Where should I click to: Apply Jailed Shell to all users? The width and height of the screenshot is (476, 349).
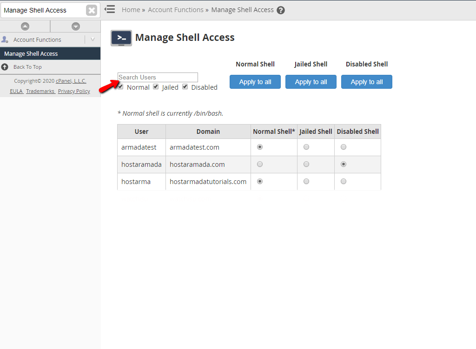311,82
